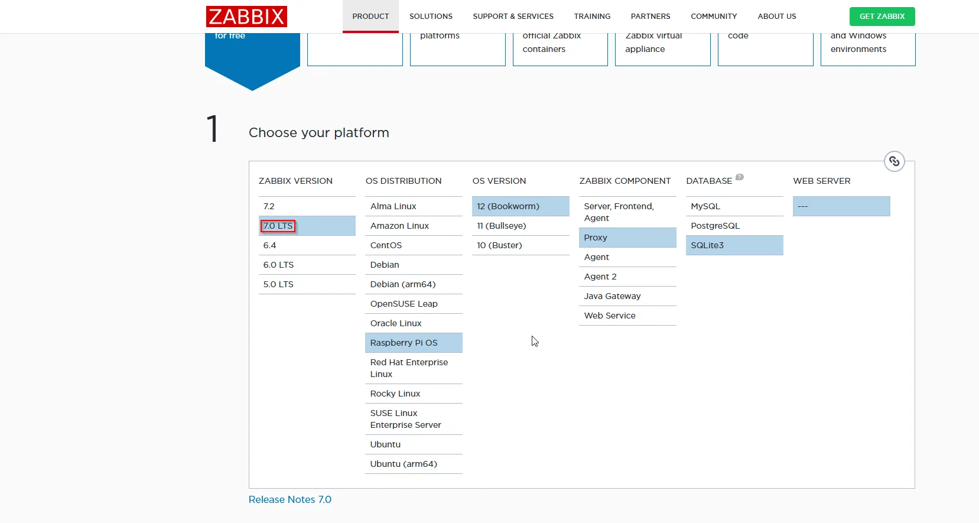Choose Debian (arm64) distribution
This screenshot has height=523, width=979.
pos(414,284)
